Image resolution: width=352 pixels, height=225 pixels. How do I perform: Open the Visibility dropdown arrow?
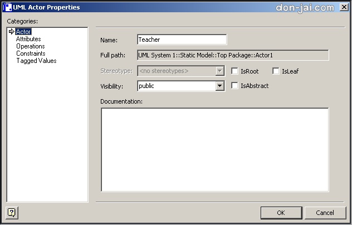[x=220, y=86]
